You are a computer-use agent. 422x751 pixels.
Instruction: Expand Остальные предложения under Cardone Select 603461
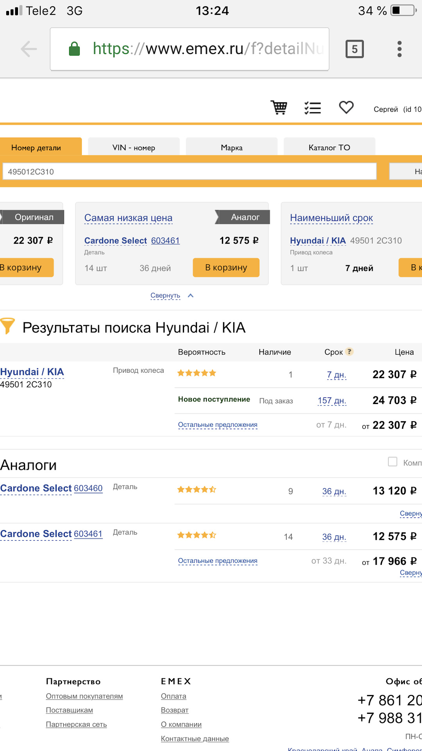point(218,561)
